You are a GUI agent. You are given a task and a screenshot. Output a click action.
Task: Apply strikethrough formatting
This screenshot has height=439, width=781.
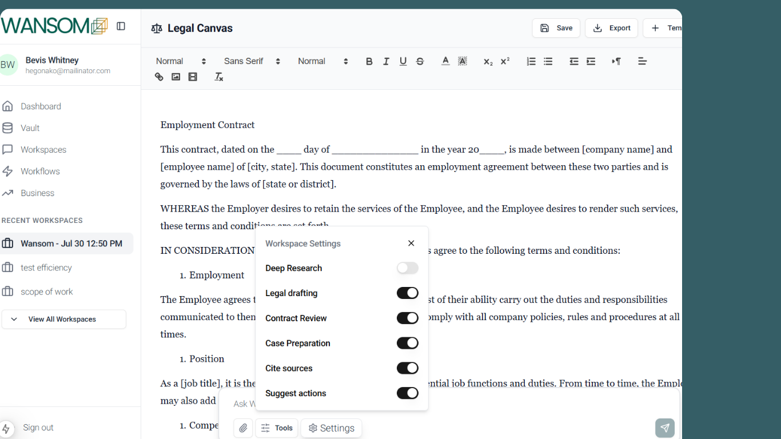coord(420,61)
